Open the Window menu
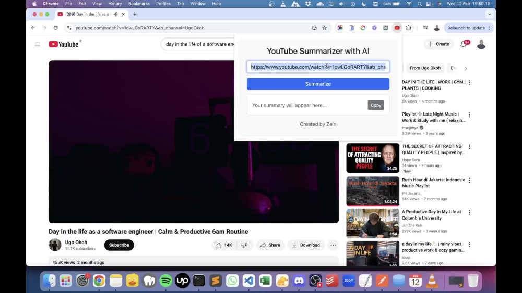Screen dimensions: 522x293 tap(198, 4)
